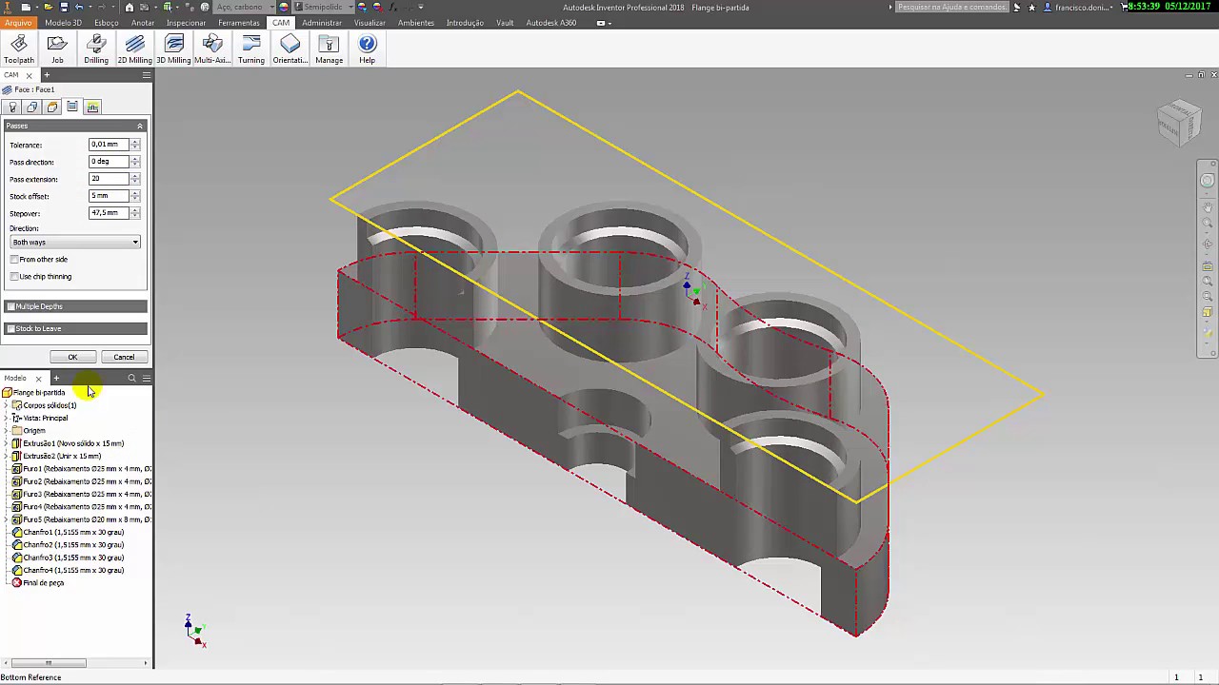Image resolution: width=1219 pixels, height=685 pixels.
Task: Open the Drilling operations panel
Action: pos(96,49)
